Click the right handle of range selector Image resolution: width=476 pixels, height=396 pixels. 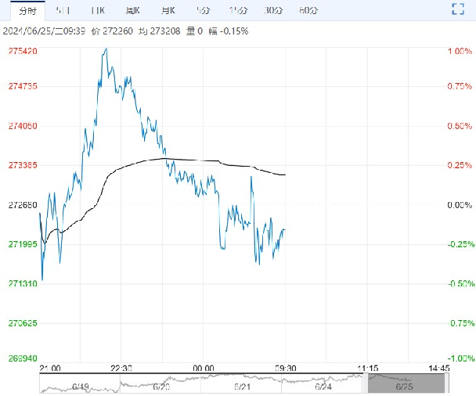pyautogui.click(x=446, y=383)
